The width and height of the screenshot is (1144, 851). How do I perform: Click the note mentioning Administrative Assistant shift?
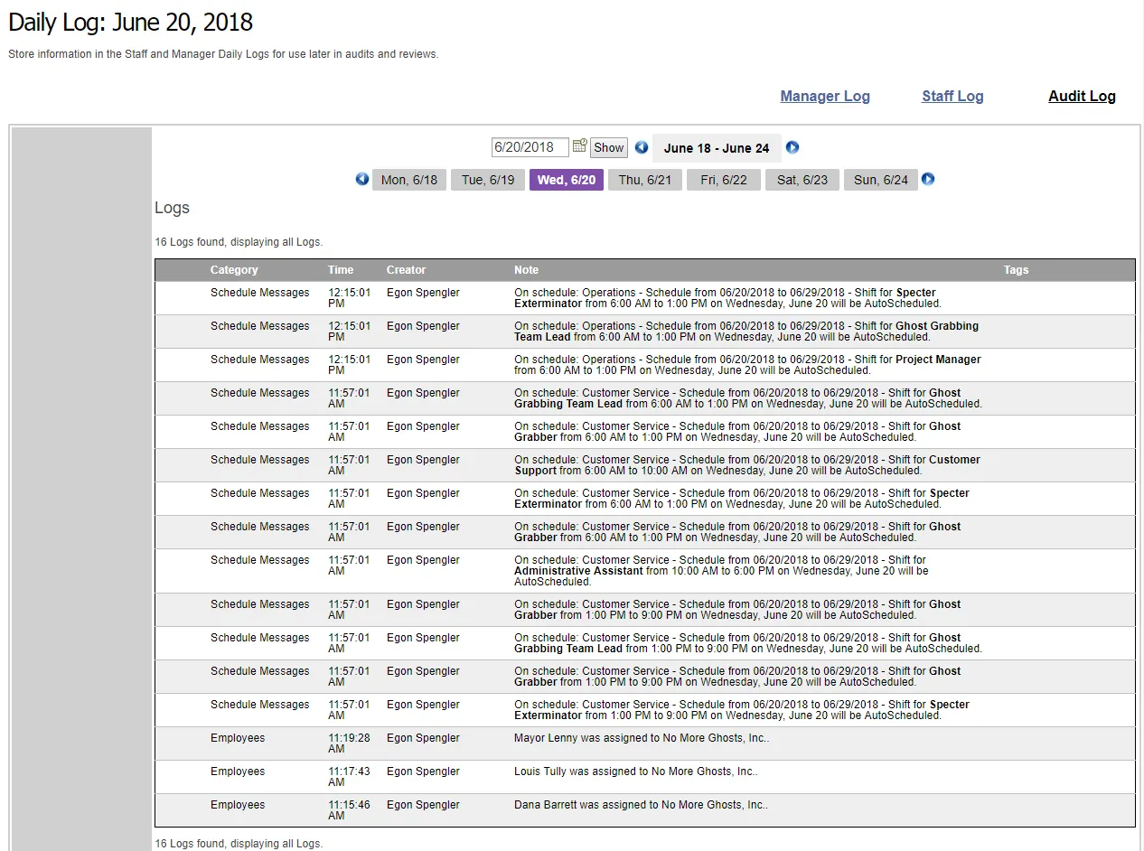721,571
